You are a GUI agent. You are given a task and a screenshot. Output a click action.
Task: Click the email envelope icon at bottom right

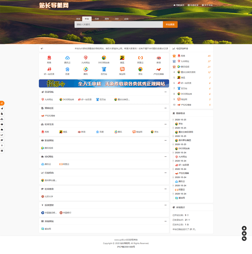244,233
